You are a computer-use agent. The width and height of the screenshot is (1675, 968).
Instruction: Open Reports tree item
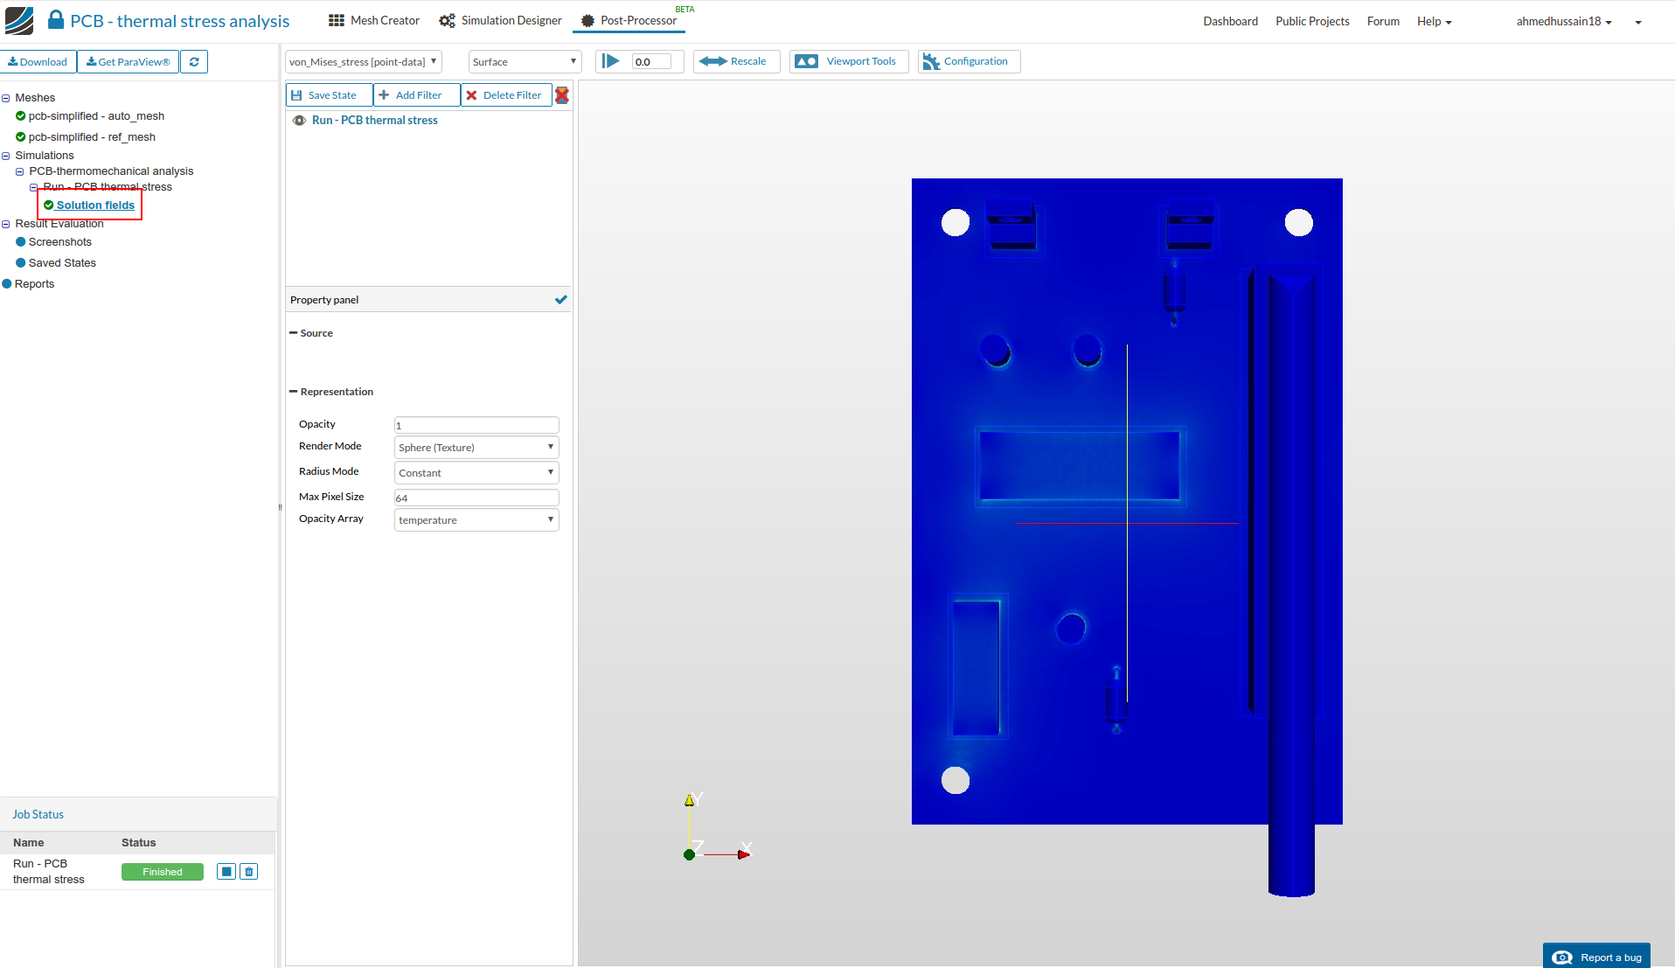point(34,284)
